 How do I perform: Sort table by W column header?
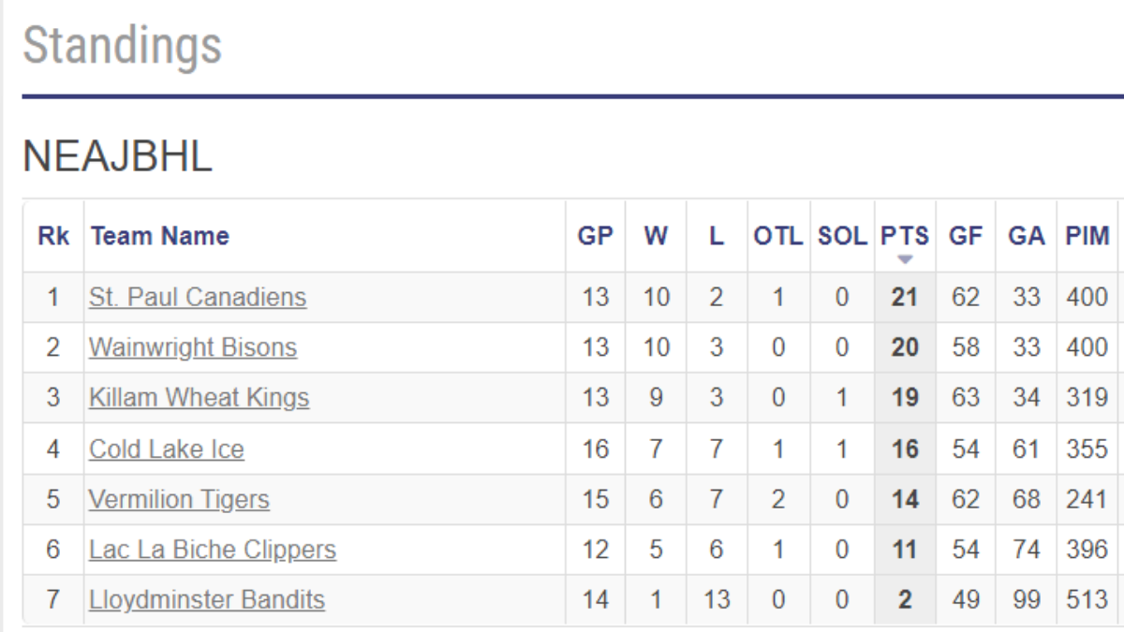click(656, 237)
